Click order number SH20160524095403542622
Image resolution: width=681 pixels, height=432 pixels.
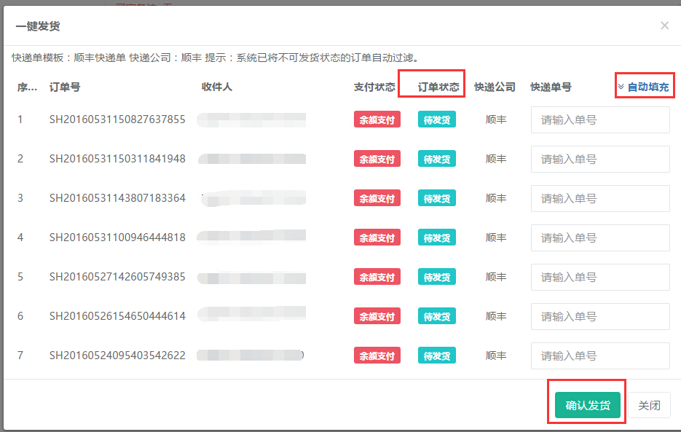(x=117, y=356)
